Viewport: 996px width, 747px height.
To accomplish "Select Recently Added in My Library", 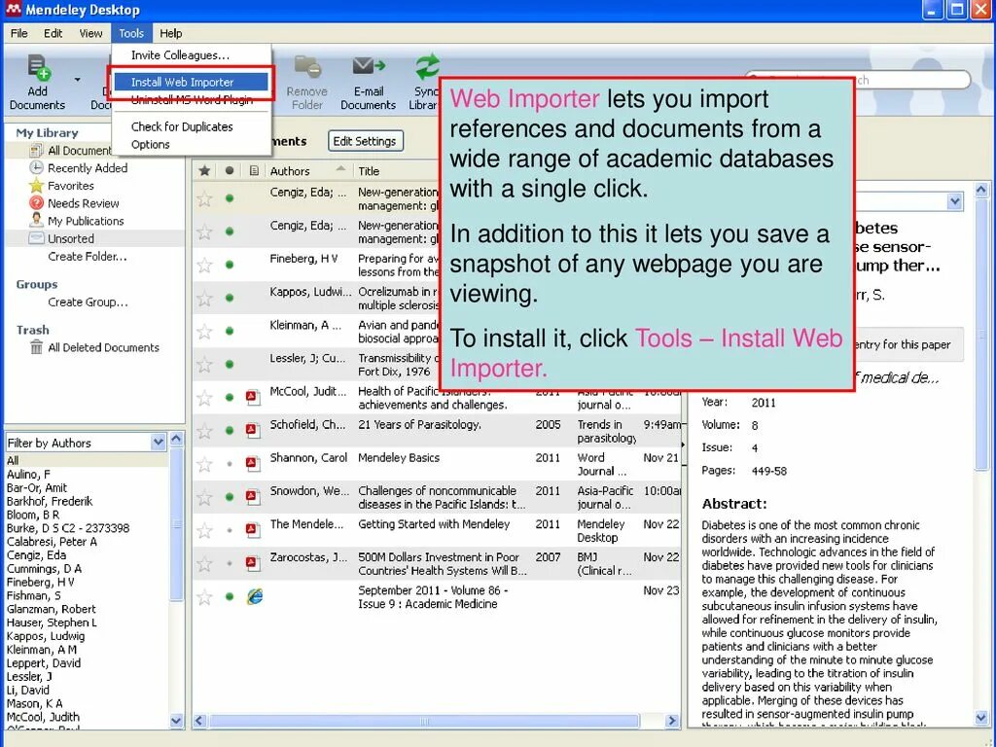I will point(88,167).
